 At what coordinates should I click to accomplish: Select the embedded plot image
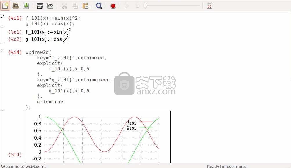(98, 137)
